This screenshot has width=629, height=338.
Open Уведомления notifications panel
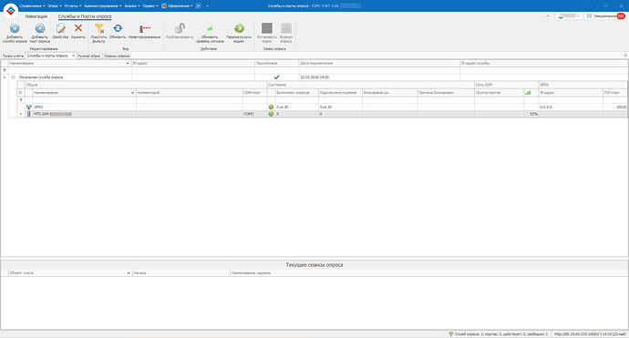click(x=605, y=16)
